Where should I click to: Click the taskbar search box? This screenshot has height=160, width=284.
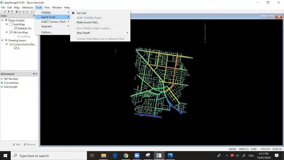pos(49,156)
